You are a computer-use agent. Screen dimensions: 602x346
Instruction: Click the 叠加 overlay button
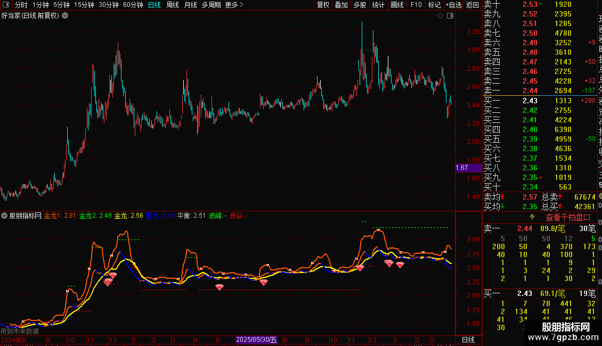[341, 5]
